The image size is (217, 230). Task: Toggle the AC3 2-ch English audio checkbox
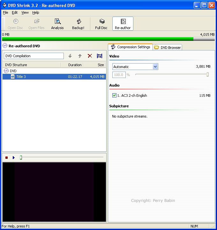tap(114, 95)
